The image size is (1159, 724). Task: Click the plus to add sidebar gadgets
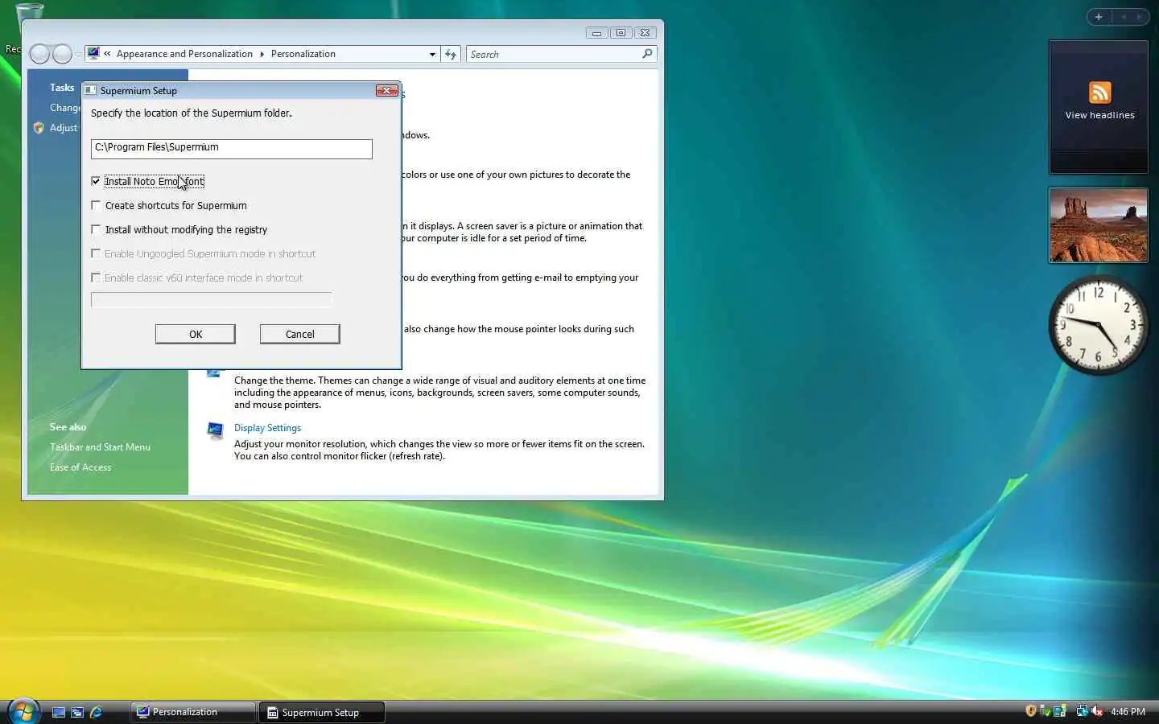point(1099,17)
